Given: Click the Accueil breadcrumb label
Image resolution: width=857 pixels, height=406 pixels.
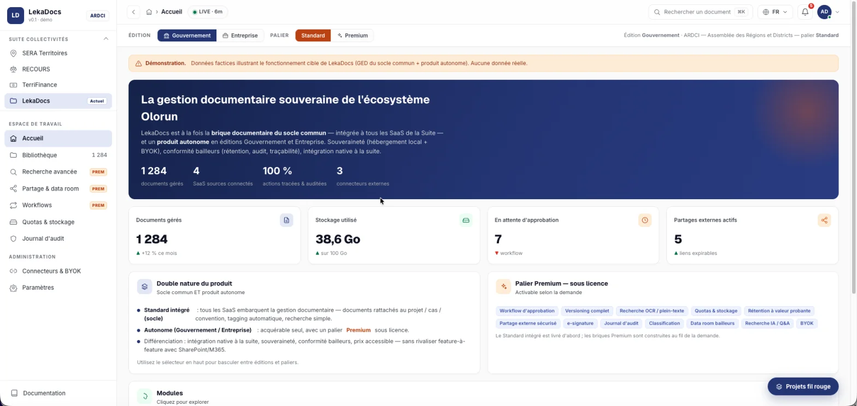Looking at the screenshot, I should 172,12.
